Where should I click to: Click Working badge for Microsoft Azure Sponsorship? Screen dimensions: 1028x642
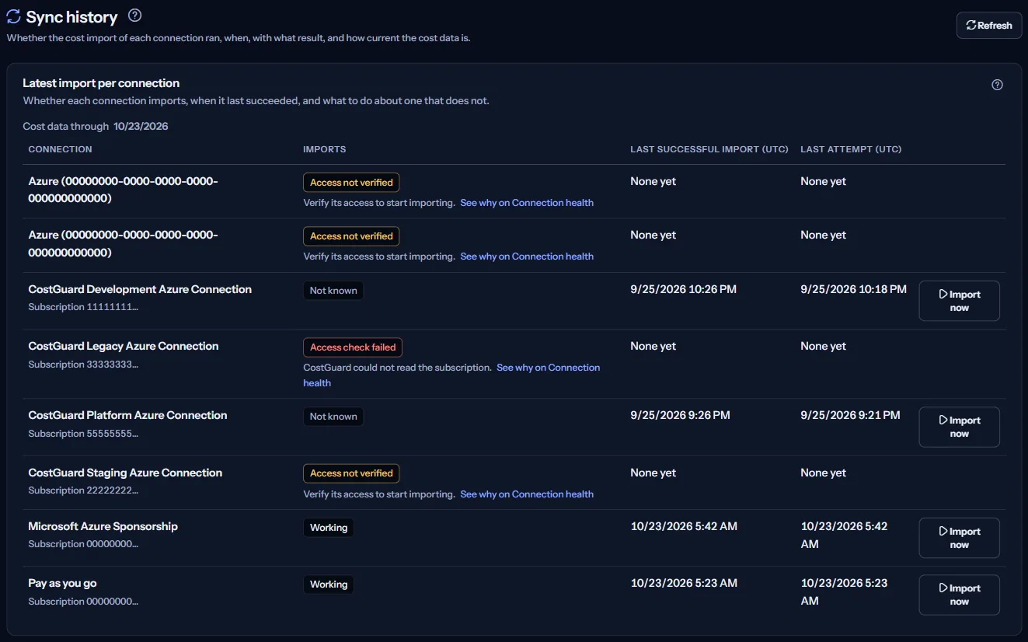[329, 528]
